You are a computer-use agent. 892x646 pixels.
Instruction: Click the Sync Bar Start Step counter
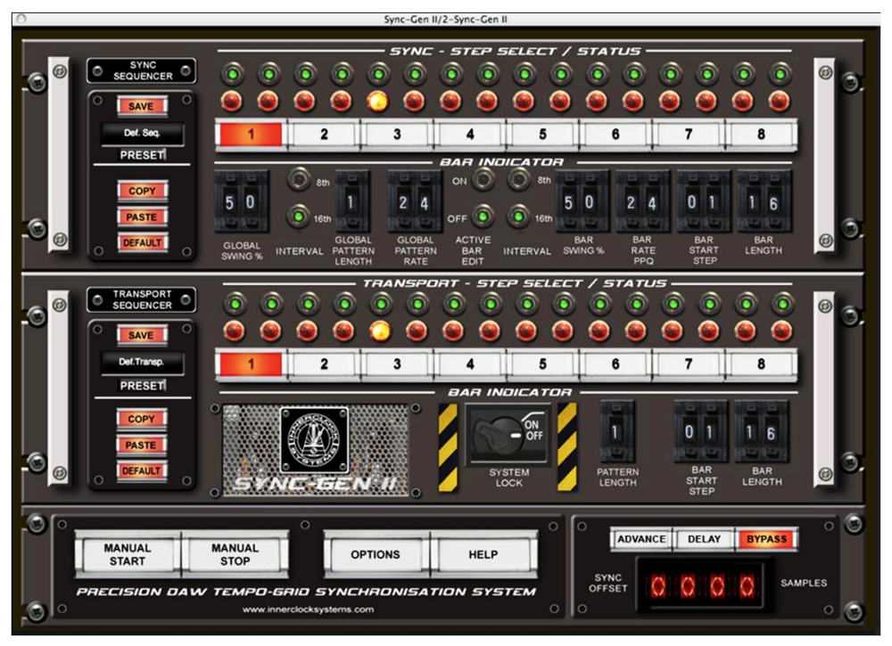tap(703, 202)
